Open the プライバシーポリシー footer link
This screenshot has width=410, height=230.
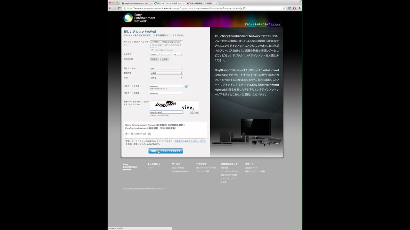click(230, 171)
